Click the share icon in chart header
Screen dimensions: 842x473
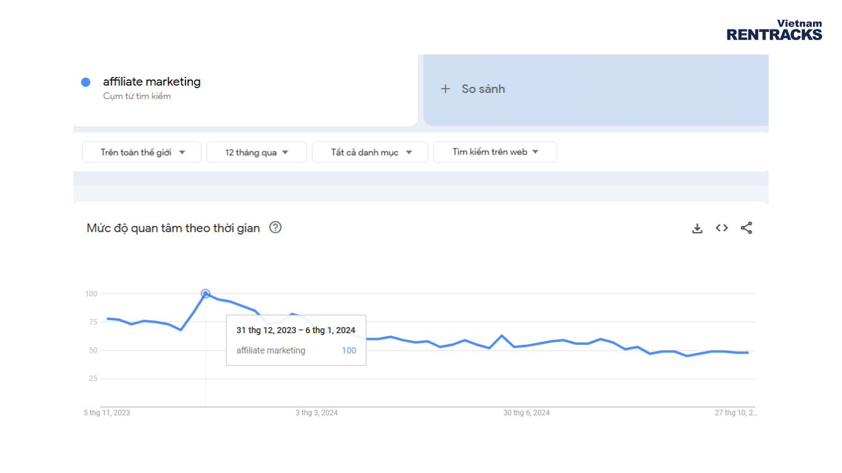(x=746, y=228)
